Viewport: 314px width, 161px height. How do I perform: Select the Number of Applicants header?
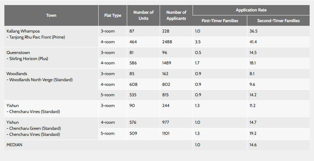pos(176,15)
